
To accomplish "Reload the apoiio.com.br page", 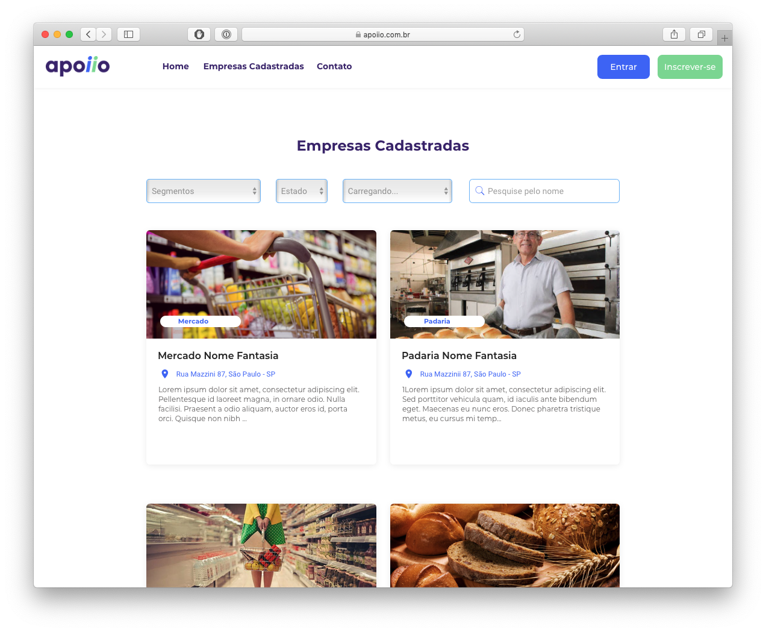I will click(x=517, y=34).
